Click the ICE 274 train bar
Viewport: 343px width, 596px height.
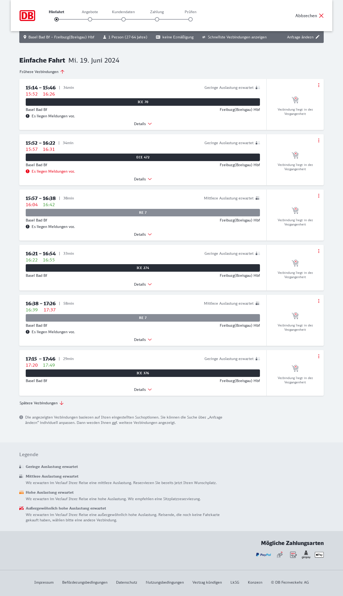click(x=143, y=268)
